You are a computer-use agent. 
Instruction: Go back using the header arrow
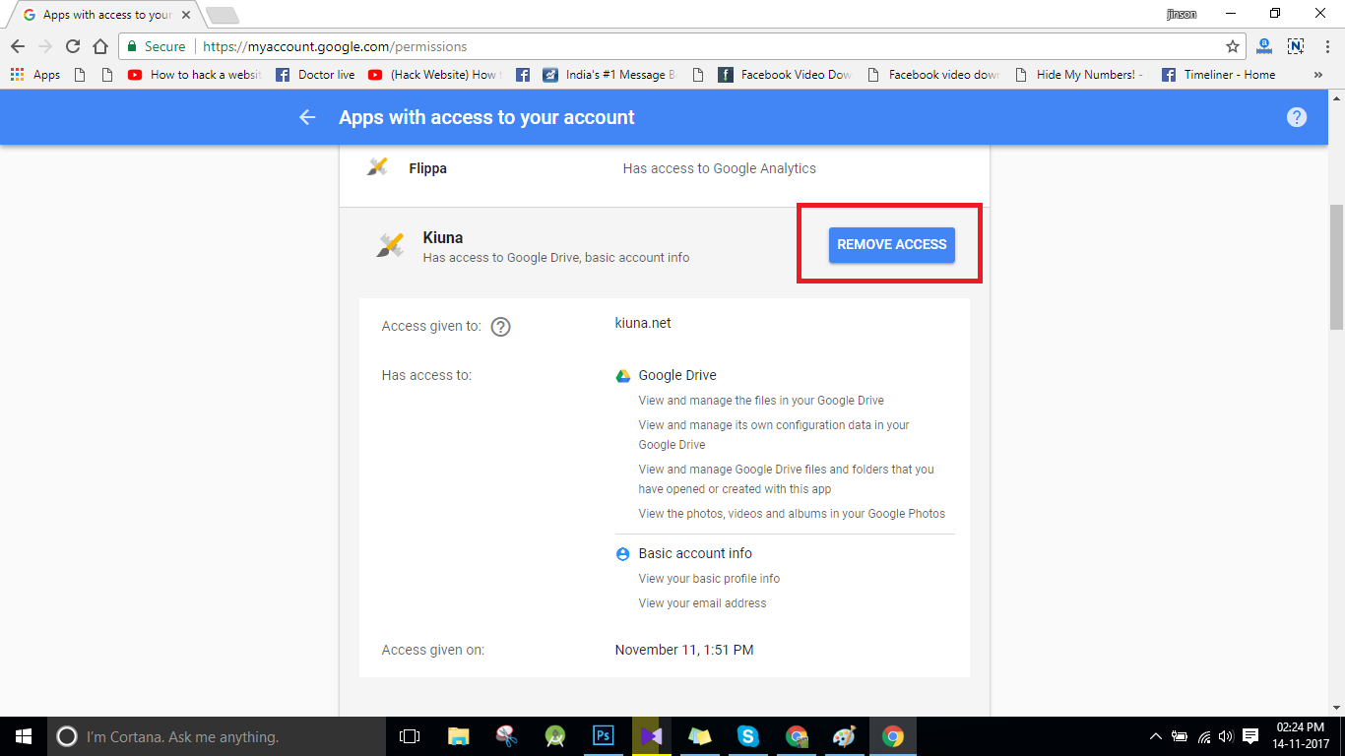307,117
